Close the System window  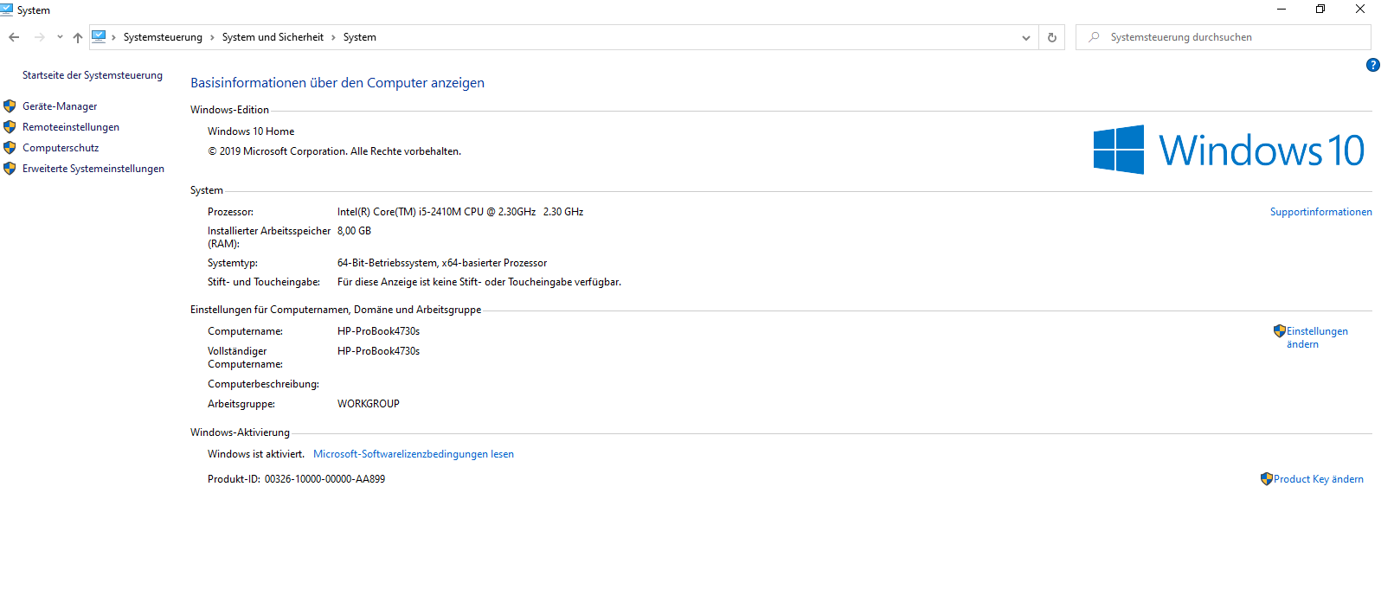[x=1360, y=10]
